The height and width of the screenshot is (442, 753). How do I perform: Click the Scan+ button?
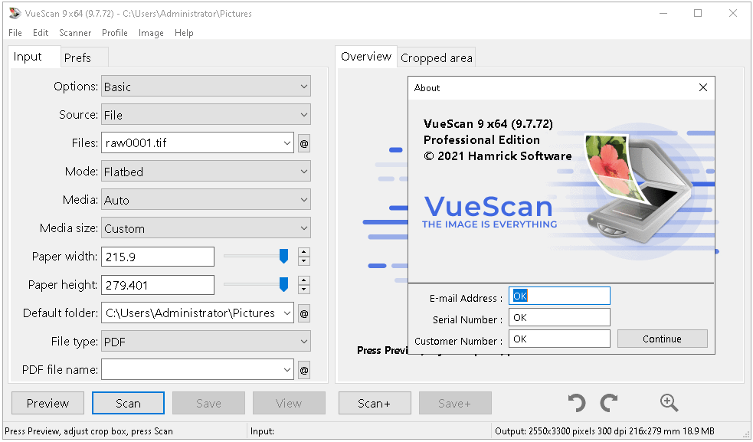click(375, 403)
